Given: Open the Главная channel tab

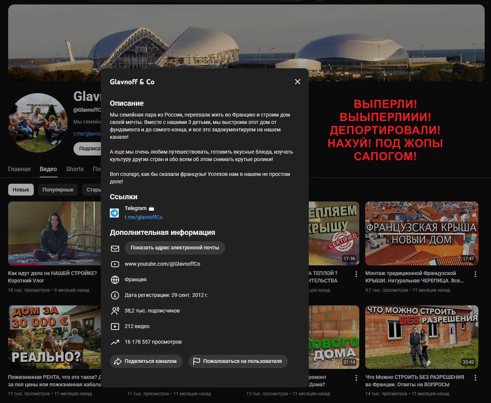Looking at the screenshot, I should [19, 169].
